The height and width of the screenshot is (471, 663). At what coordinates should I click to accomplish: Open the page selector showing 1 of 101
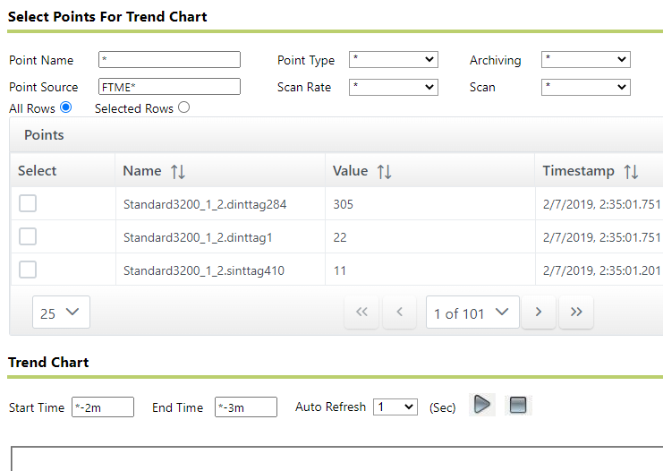click(x=472, y=313)
